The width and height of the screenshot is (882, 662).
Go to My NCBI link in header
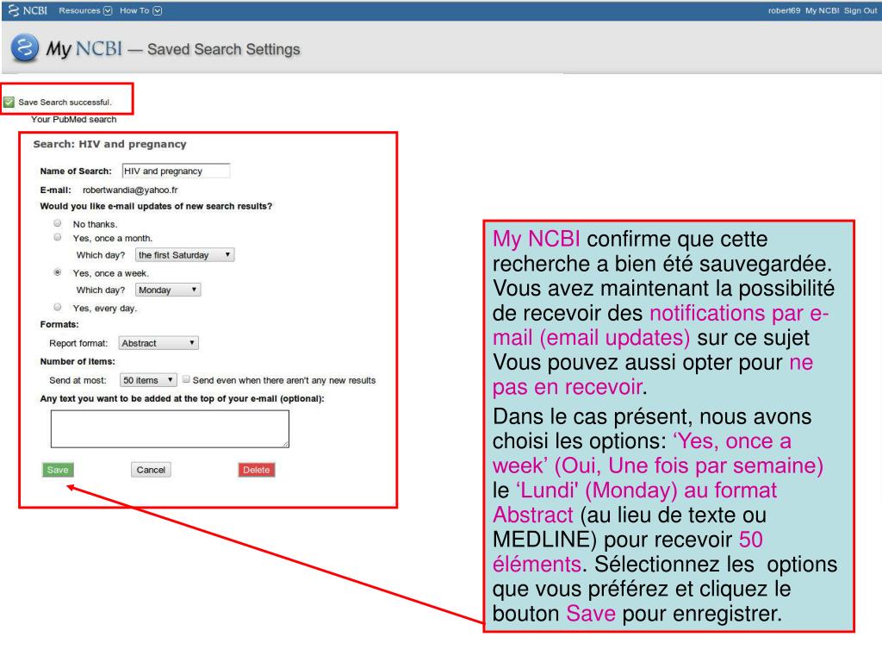click(822, 10)
